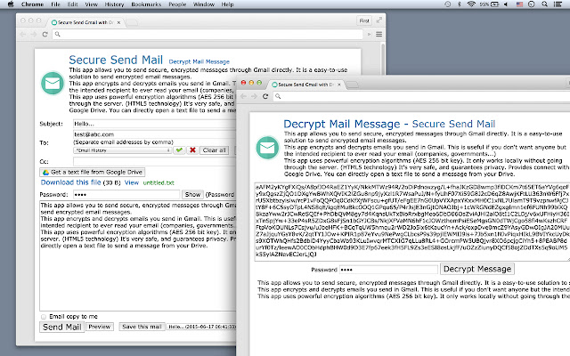Click the Download this file link
570x356 pixels.
pos(70,182)
